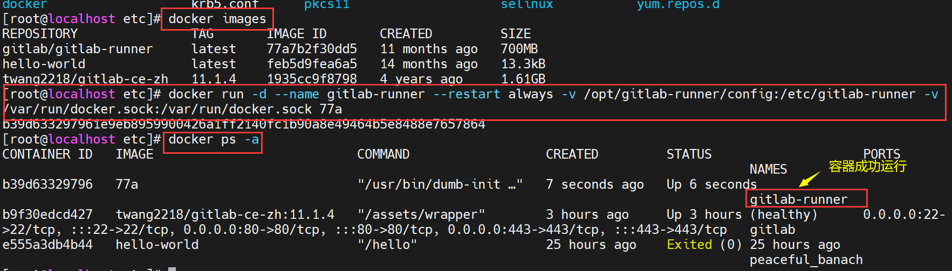Click 'Up 6 seconds' status

pos(712,184)
